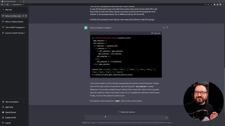This screenshot has height=126, width=225.
Task: Open a new browser tab with the plus icon
Action: [24, 1]
